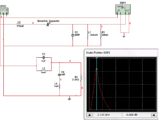Click net label 1 near R1

(x=102, y=27)
